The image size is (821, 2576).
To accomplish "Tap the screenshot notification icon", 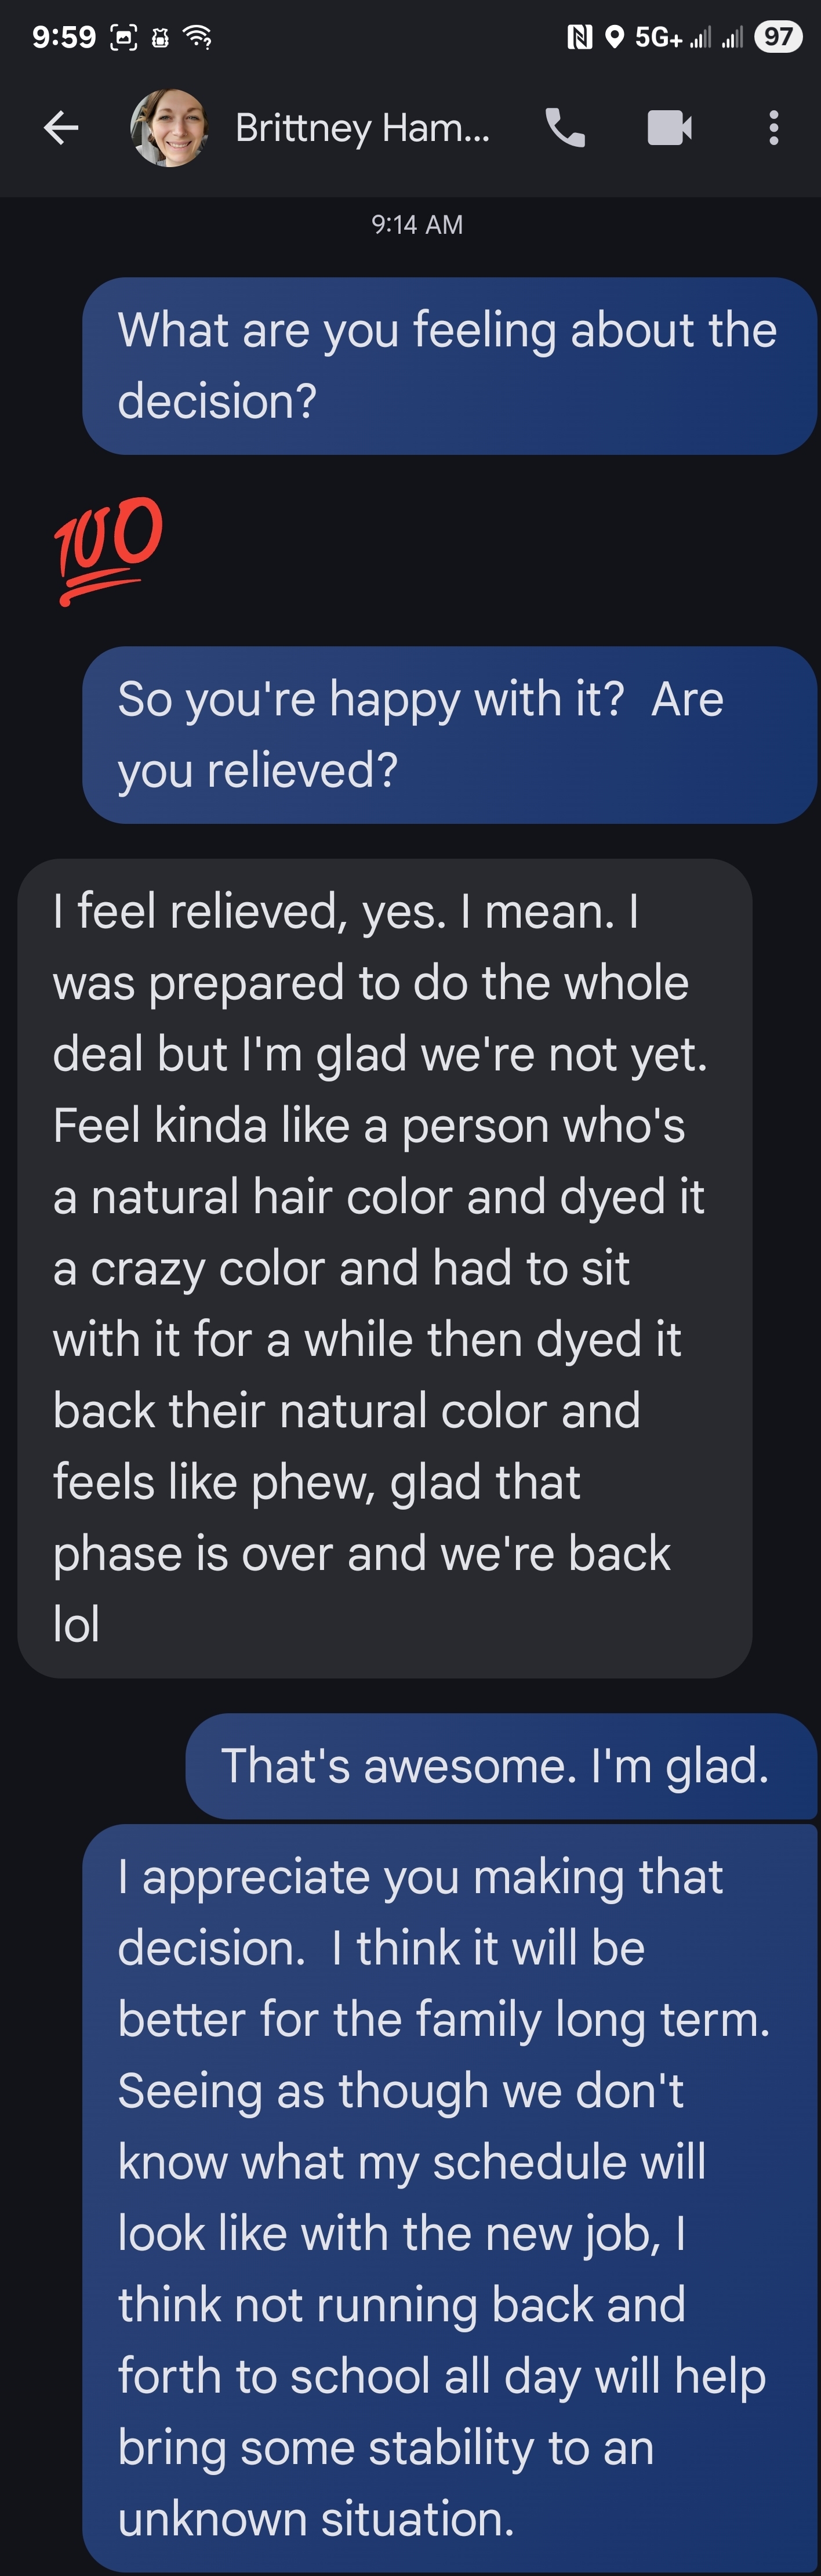I will (123, 38).
